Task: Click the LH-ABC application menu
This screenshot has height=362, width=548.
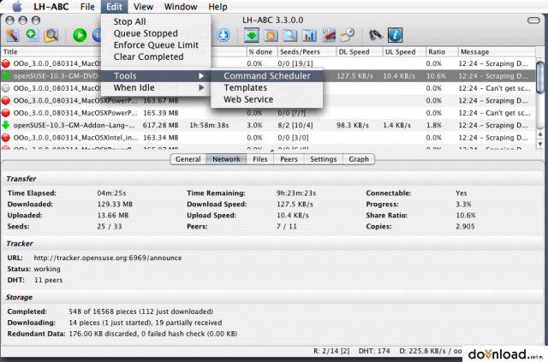Action: tap(51, 7)
